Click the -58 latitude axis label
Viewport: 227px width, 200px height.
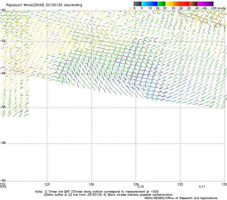click(x=3, y=143)
